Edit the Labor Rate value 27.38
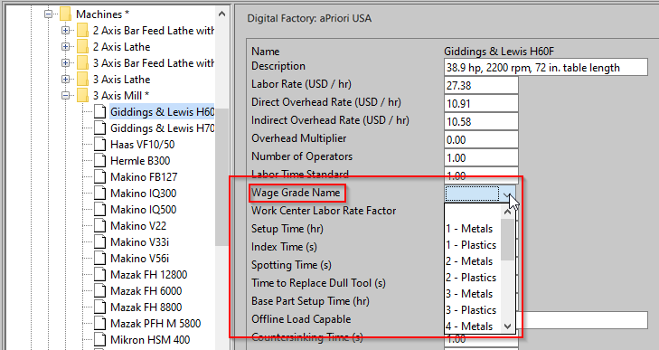 coord(481,85)
